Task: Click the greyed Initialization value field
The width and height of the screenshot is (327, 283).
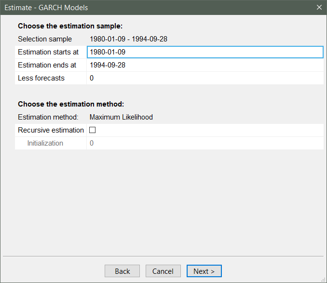Action: tap(204, 143)
